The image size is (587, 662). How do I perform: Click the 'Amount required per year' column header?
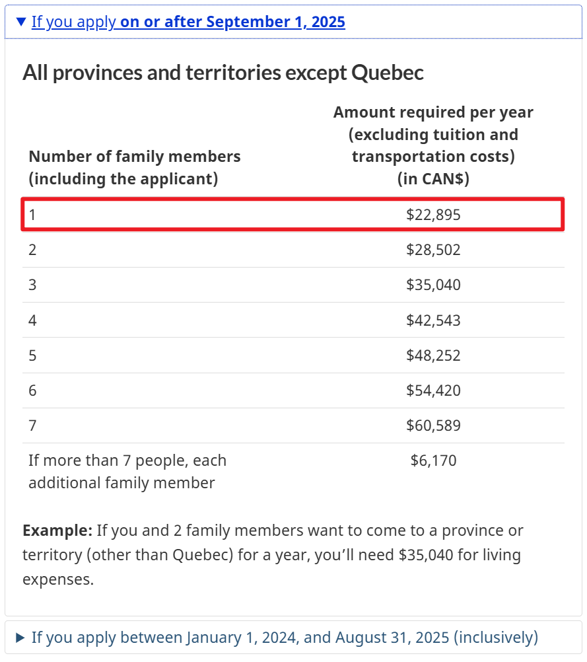(x=433, y=145)
